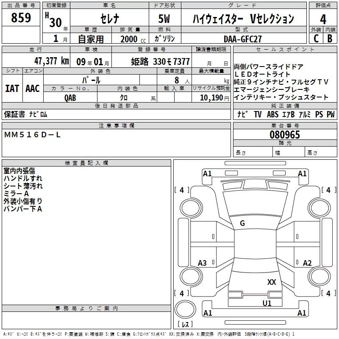Select the 事務局よりご案内 section header
This screenshot has height=339, width=339.
(x=86, y=308)
